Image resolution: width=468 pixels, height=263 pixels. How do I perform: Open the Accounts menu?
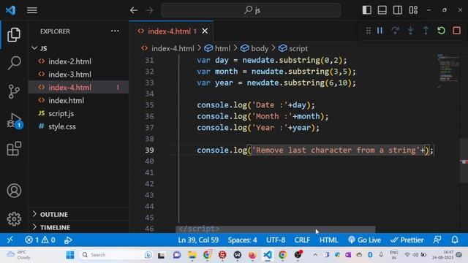tap(14, 191)
